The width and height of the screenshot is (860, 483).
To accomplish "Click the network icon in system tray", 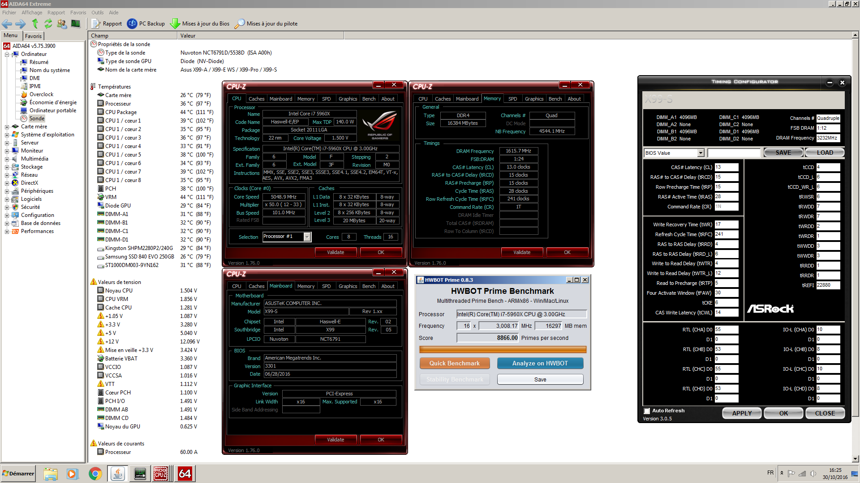I will [802, 474].
